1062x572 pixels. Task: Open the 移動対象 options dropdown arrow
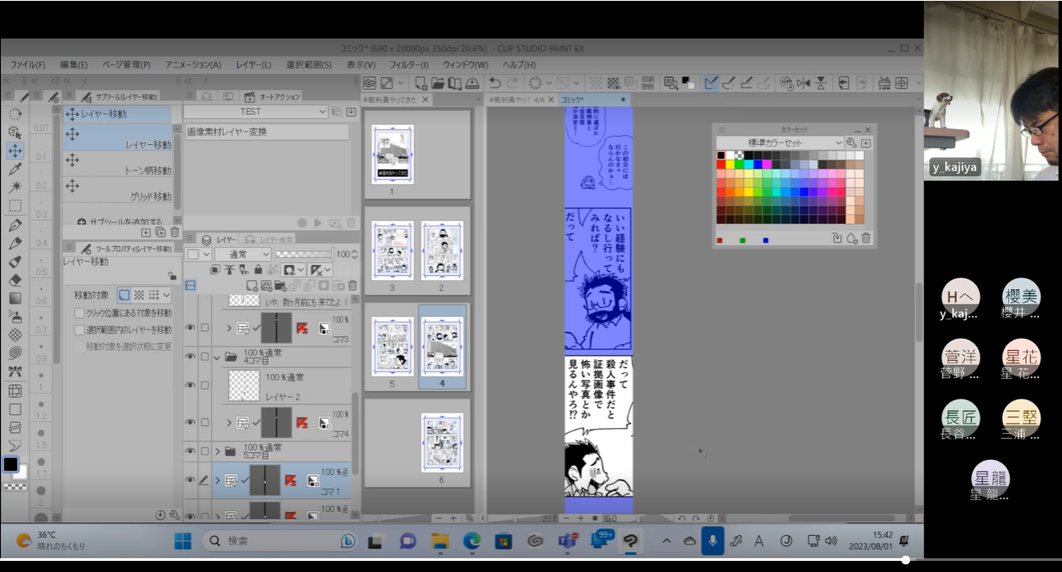pos(167,294)
